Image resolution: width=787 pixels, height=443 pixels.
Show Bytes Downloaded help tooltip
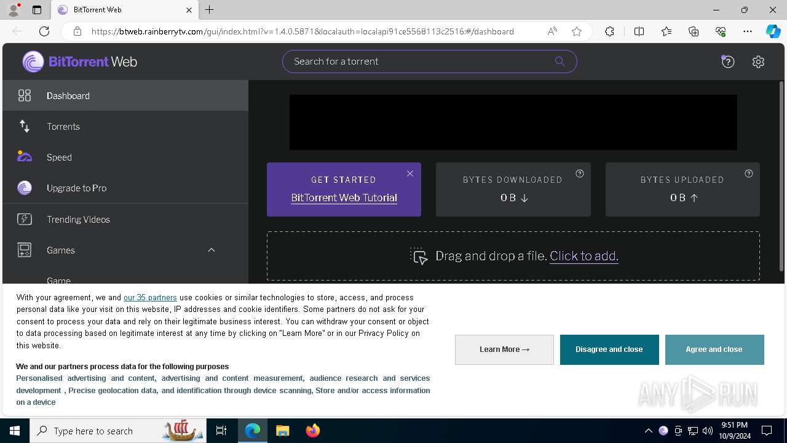point(579,174)
